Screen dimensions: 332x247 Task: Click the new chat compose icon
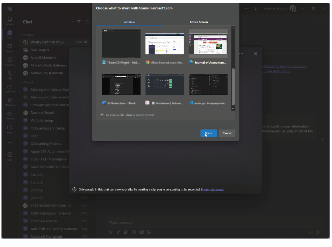(87, 22)
